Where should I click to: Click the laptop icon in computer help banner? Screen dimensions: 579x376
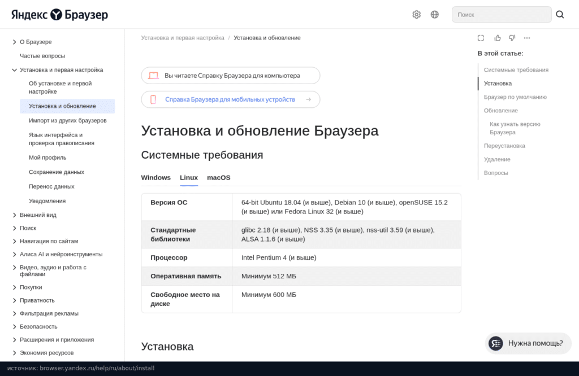[154, 76]
